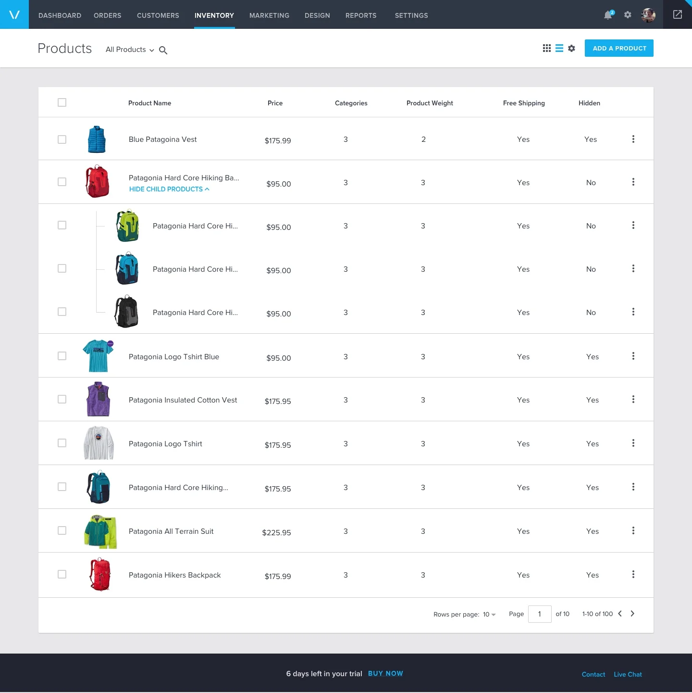Open the Marketing menu
Screen dimensions: 692x693
tap(269, 15)
